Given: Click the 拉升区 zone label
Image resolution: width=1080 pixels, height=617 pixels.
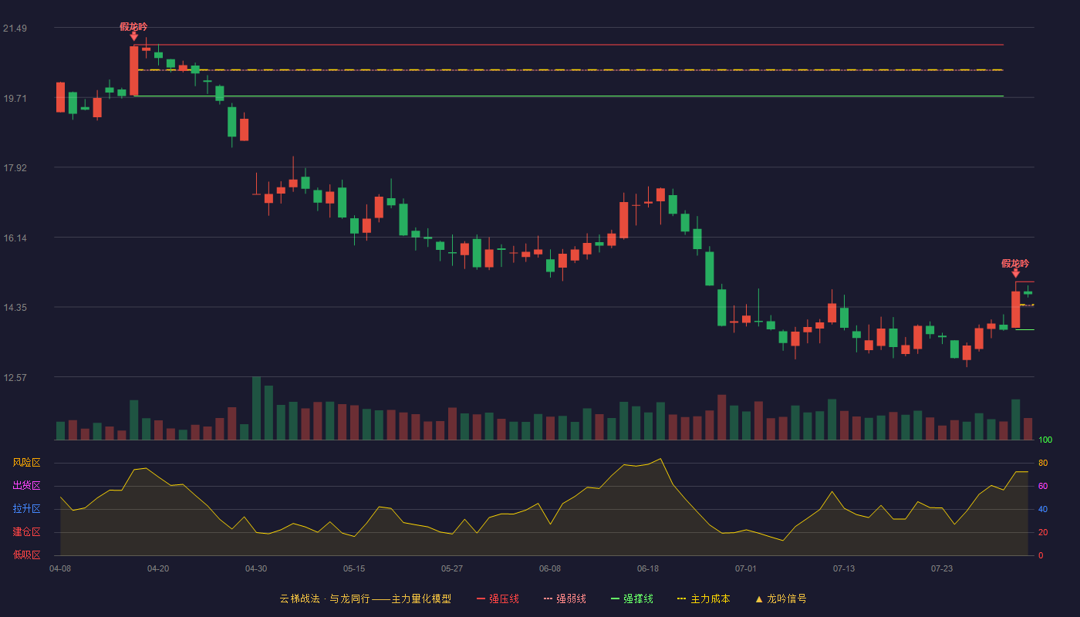Looking at the screenshot, I should (x=26, y=509).
